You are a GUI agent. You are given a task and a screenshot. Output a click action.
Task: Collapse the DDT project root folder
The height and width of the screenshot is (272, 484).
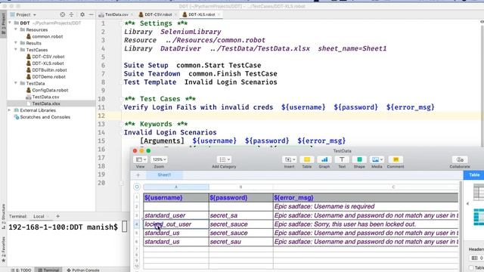(10, 23)
